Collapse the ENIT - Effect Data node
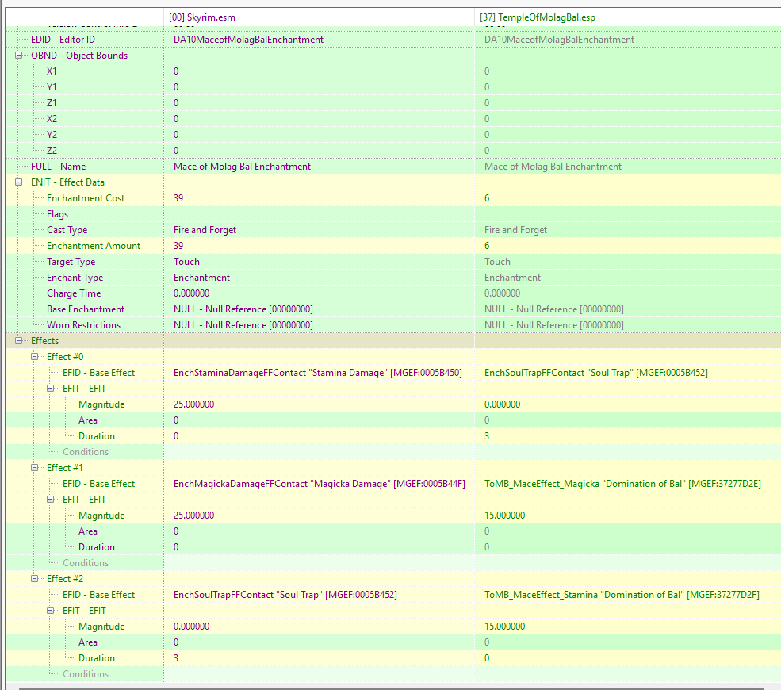This screenshot has height=690, width=781. coord(18,182)
